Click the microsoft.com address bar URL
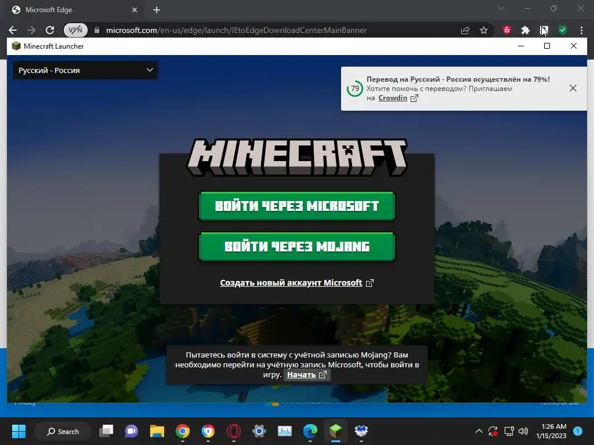594x445 pixels. pos(236,30)
